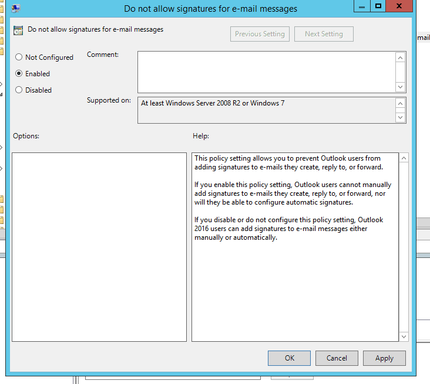Viewport: 430px width, 384px height.
Task: Click Supported on box scroll down arrow
Action: click(x=401, y=117)
